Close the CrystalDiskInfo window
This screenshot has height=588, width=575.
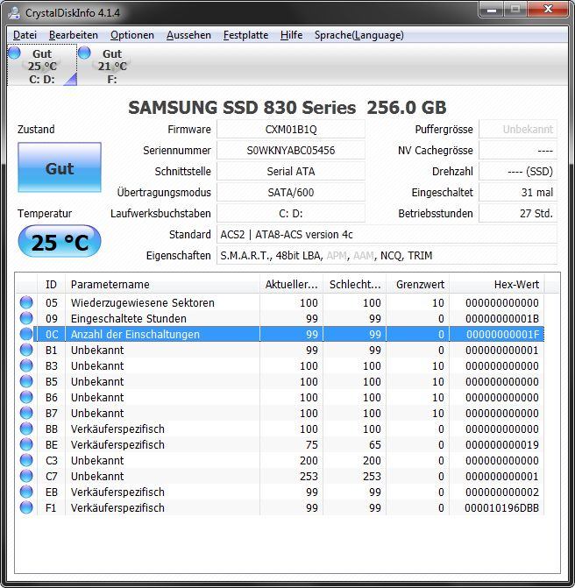pyautogui.click(x=548, y=10)
